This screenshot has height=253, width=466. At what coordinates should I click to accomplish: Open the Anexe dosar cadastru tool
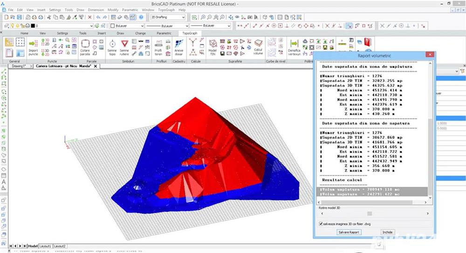point(179,46)
